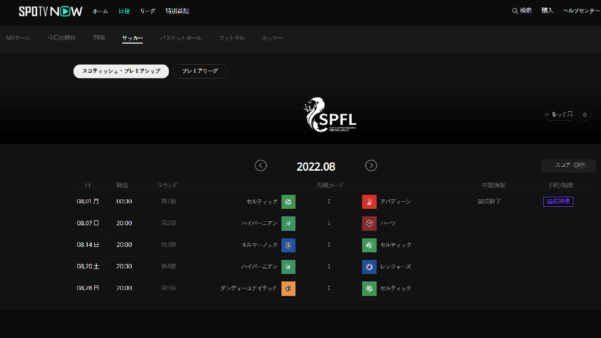
Task: Click the 中継情報 column header
Action: coord(493,185)
